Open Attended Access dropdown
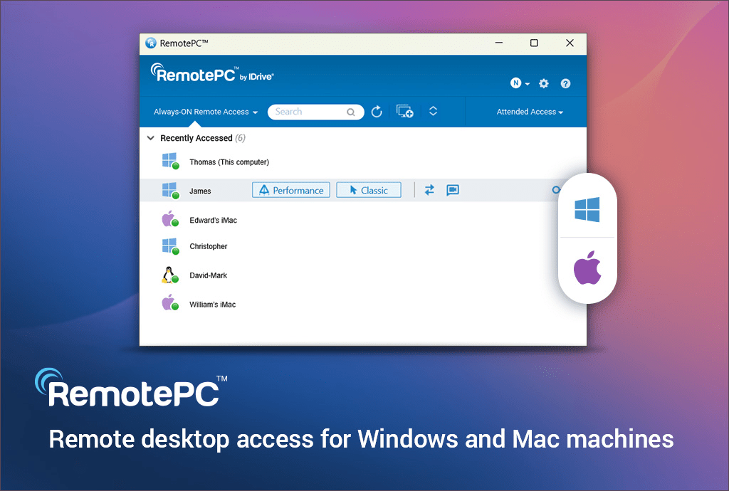Viewport: 729px width, 491px height. coord(530,112)
